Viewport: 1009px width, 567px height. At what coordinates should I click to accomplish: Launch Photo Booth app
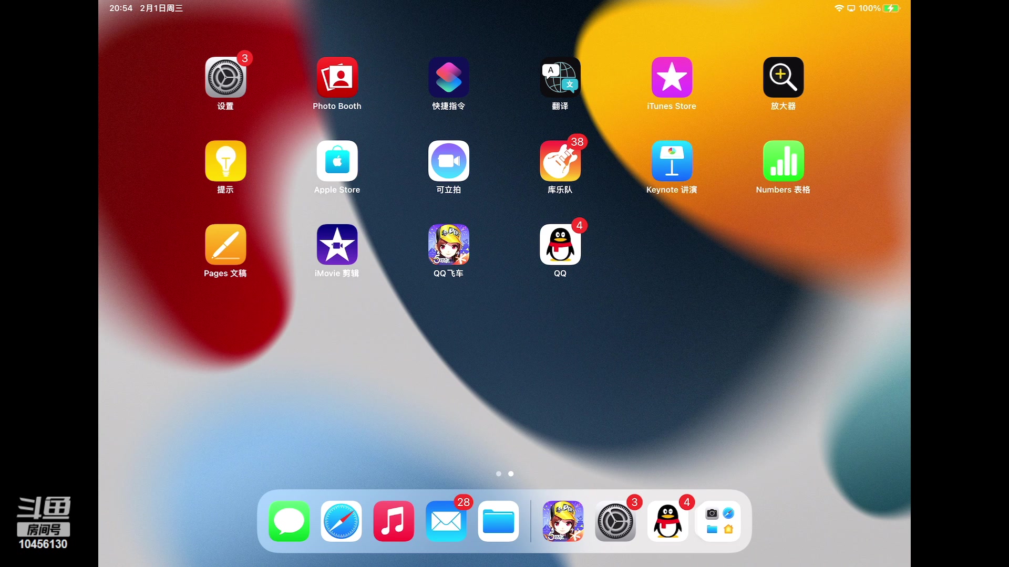(337, 77)
